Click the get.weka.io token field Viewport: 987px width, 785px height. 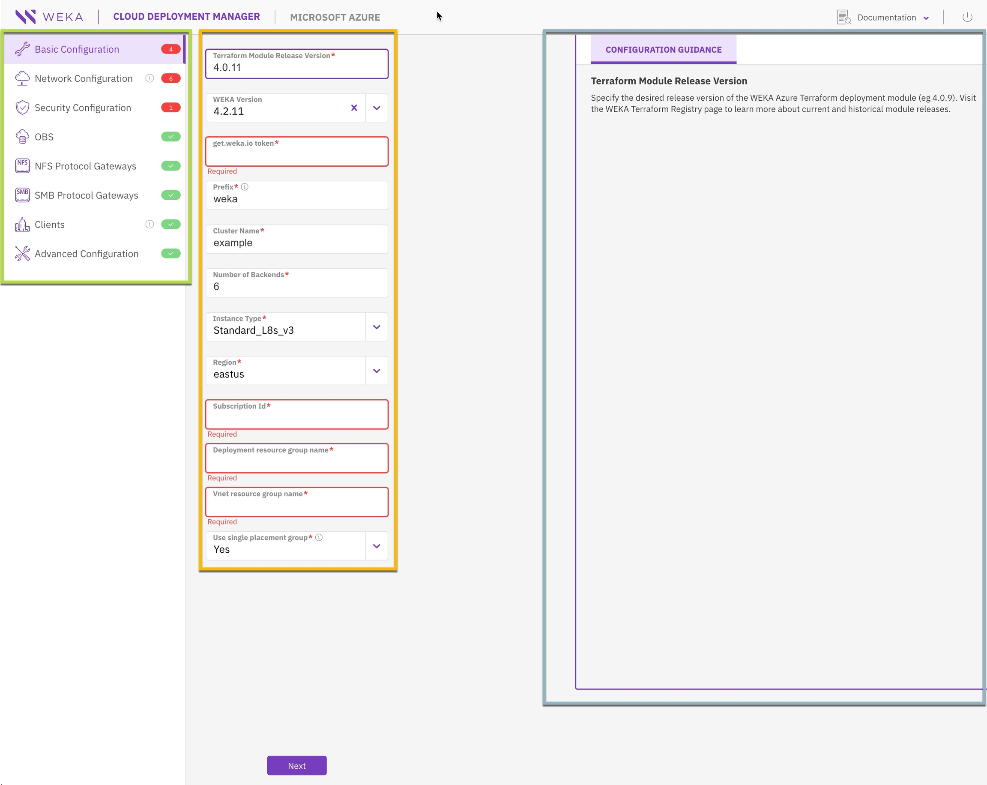(x=296, y=154)
